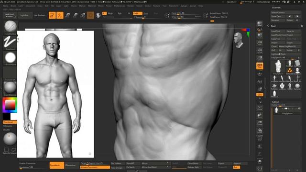Expand the Subtool section
This screenshot has height=172, width=306.
(275, 102)
